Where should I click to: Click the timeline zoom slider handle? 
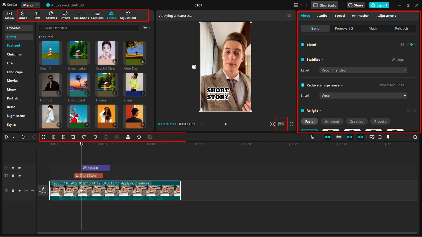pyautogui.click(x=388, y=137)
